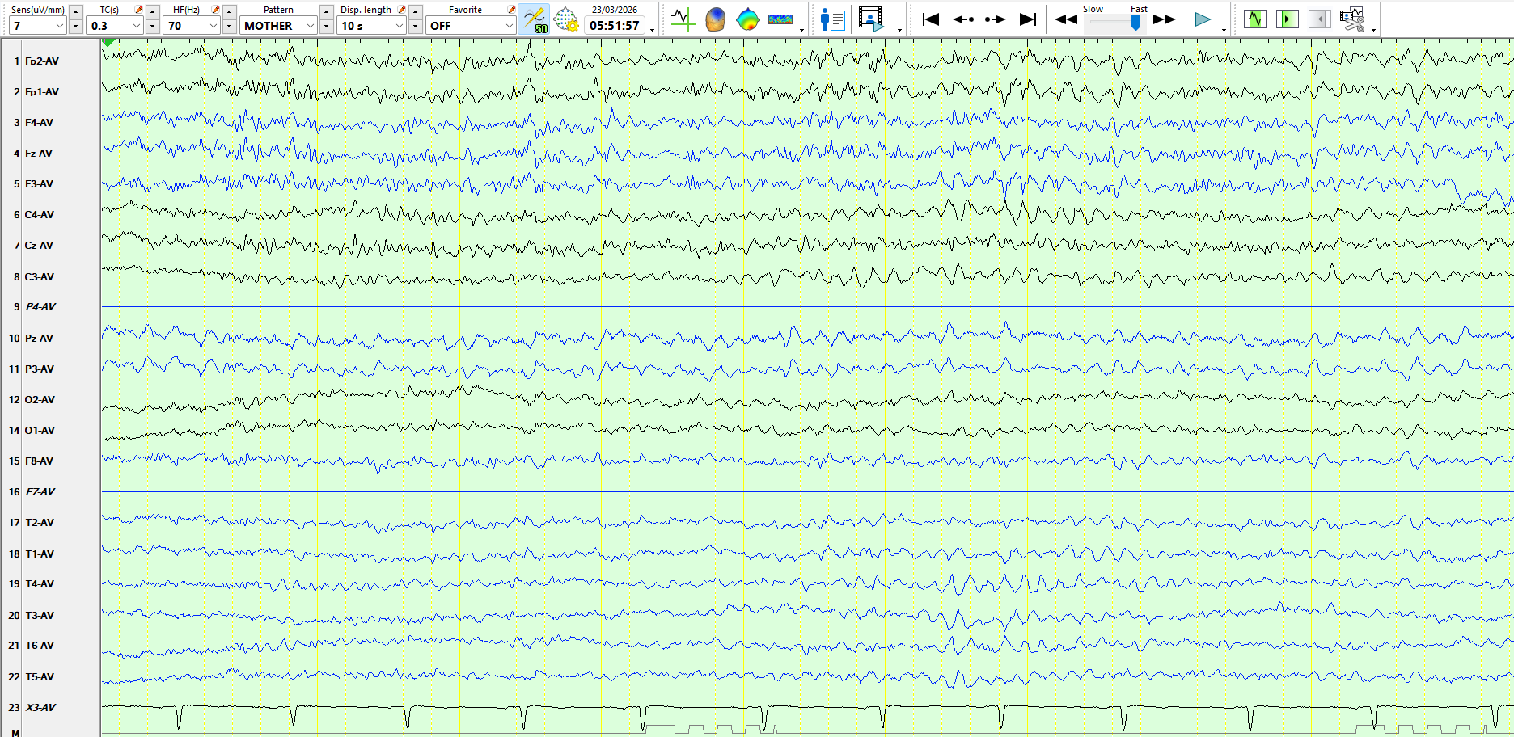Open the video clip cutting tool
Image resolution: width=1514 pixels, height=737 pixels.
click(x=1352, y=19)
